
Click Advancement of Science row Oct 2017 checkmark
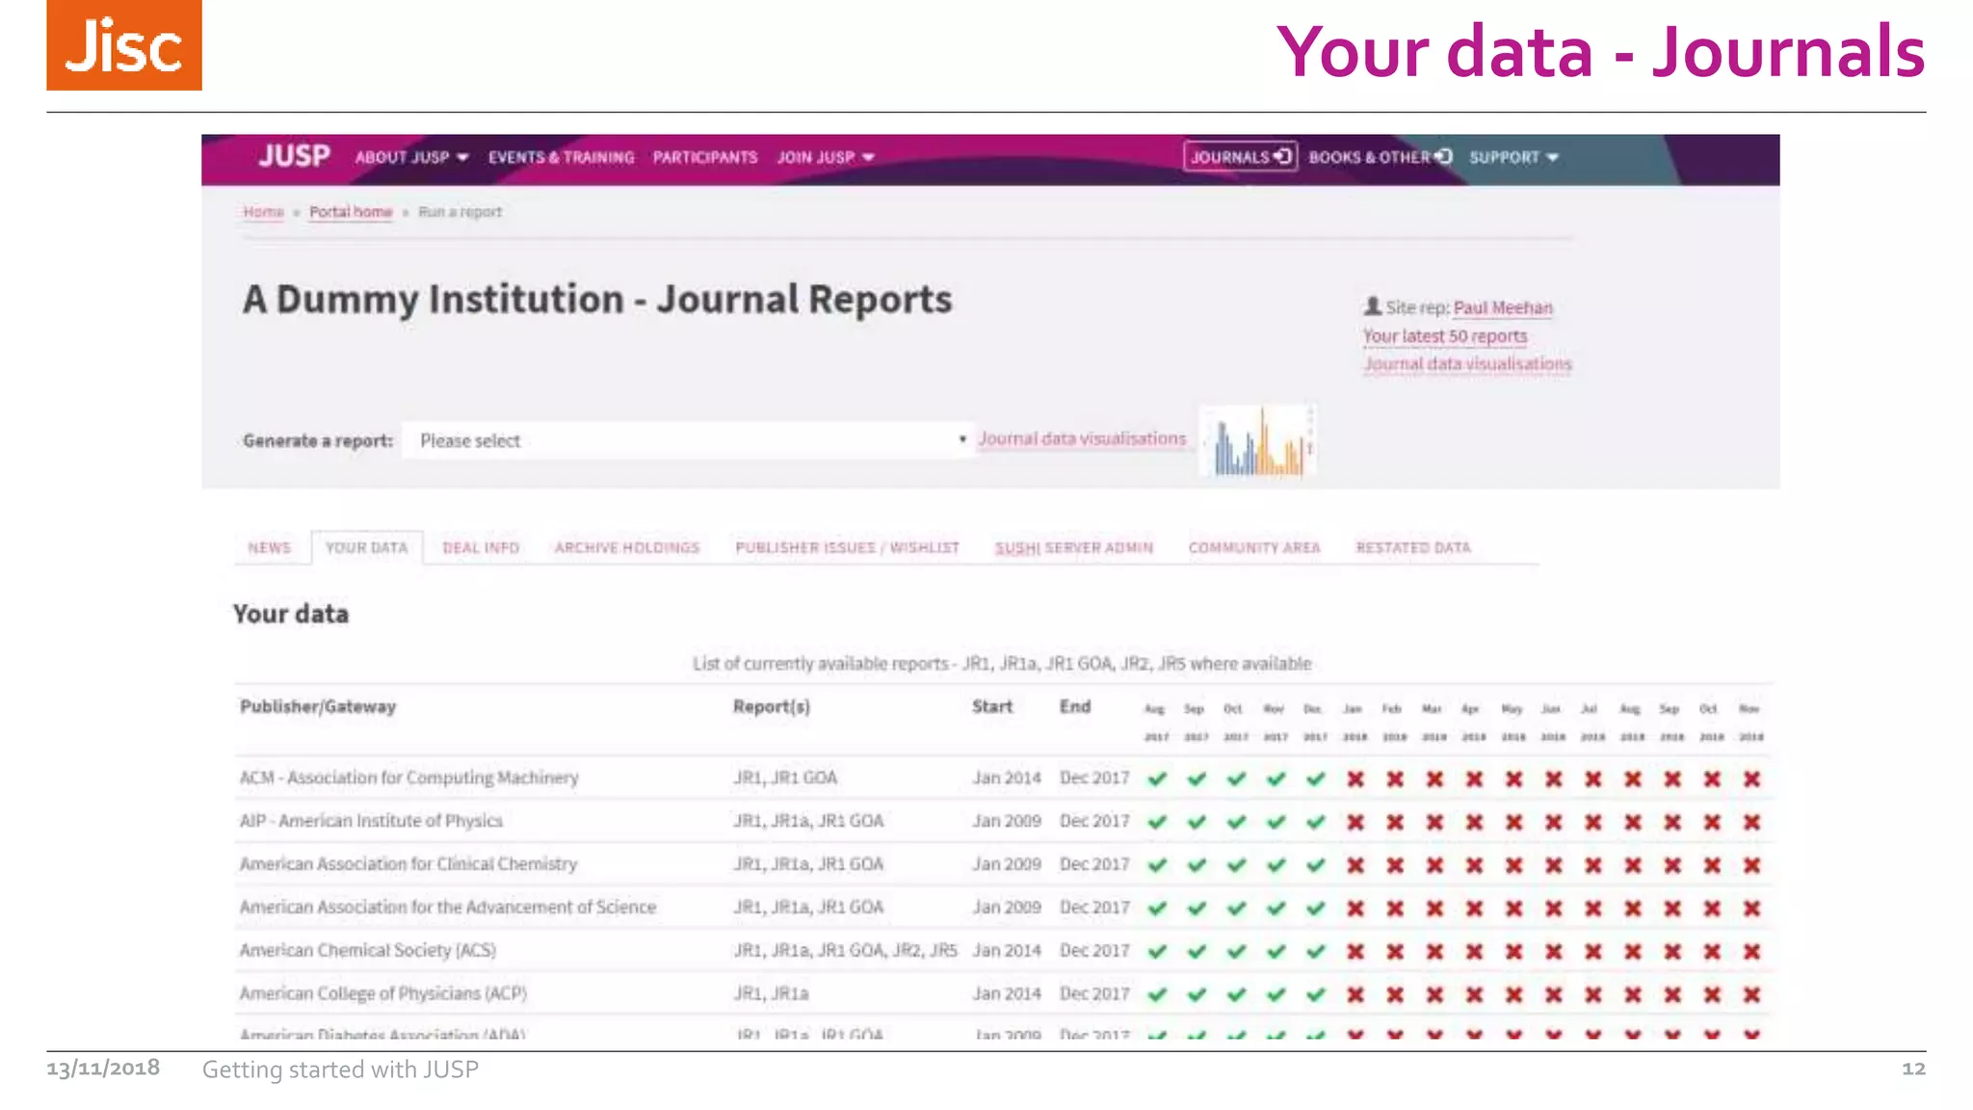1236,908
